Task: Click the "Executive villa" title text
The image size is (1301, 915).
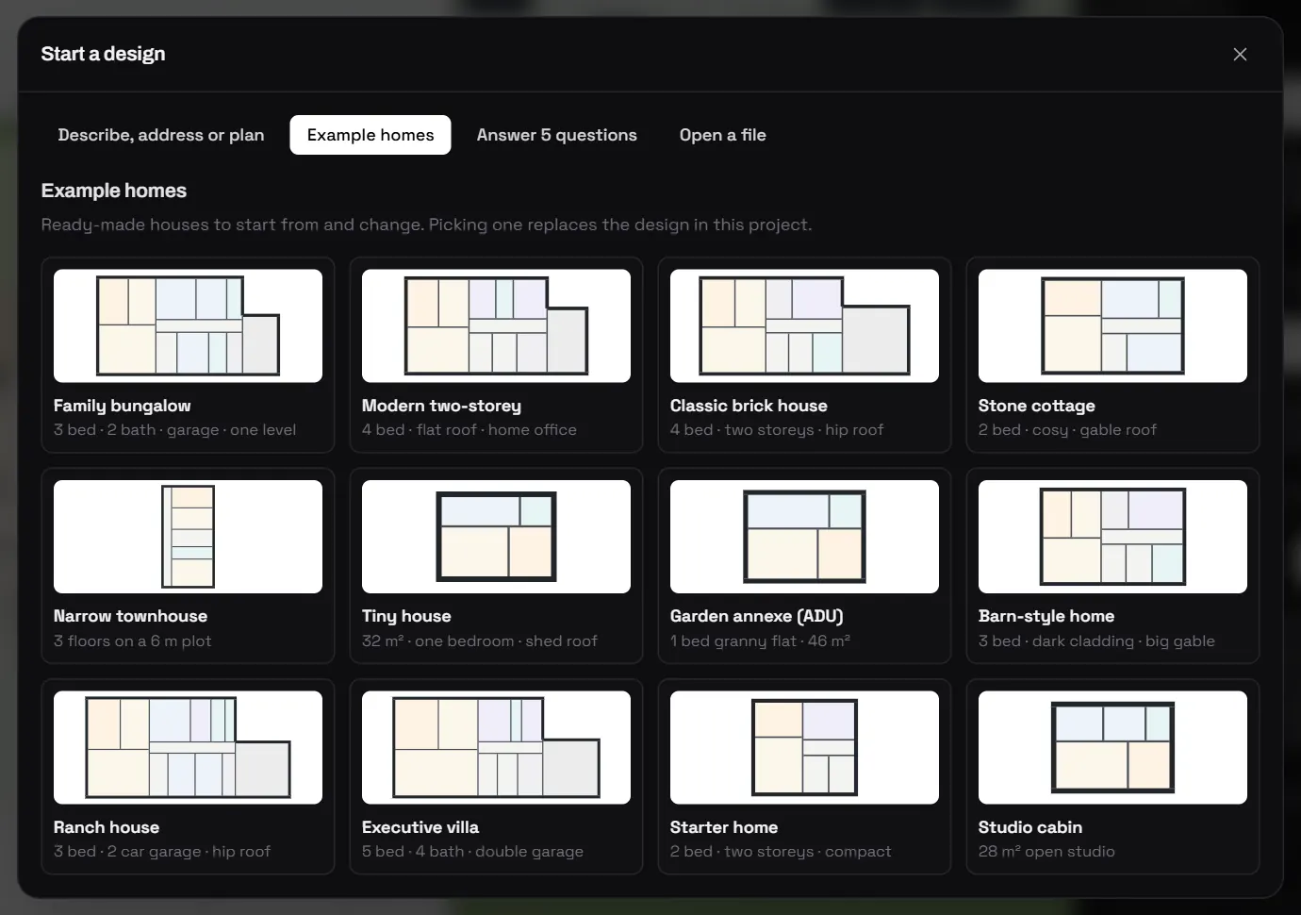Action: [420, 827]
